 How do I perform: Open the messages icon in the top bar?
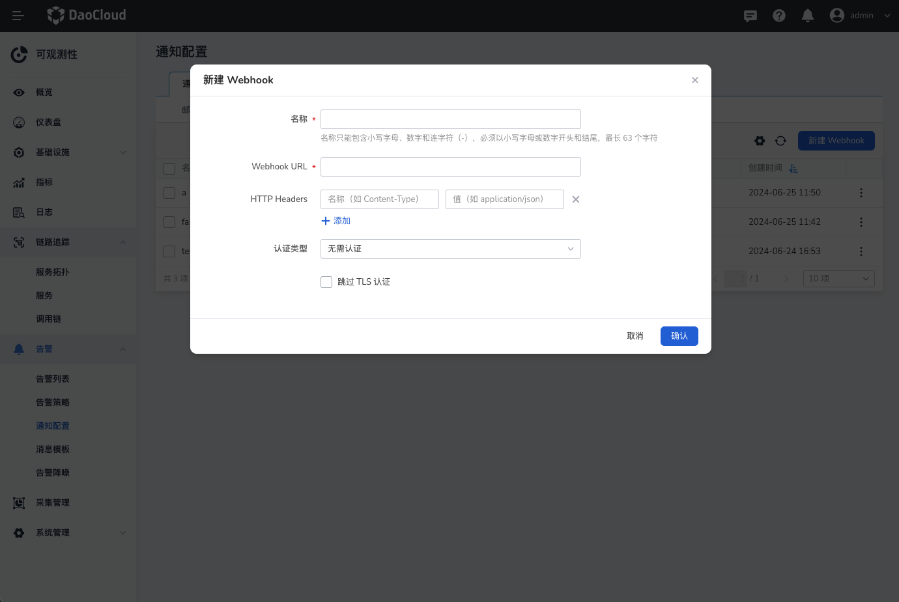(x=750, y=15)
